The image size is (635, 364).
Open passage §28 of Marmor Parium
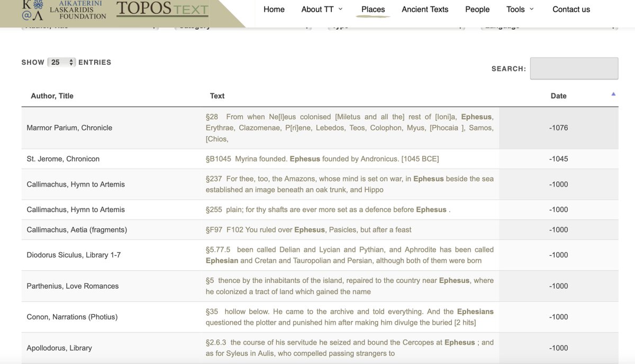tap(349, 128)
